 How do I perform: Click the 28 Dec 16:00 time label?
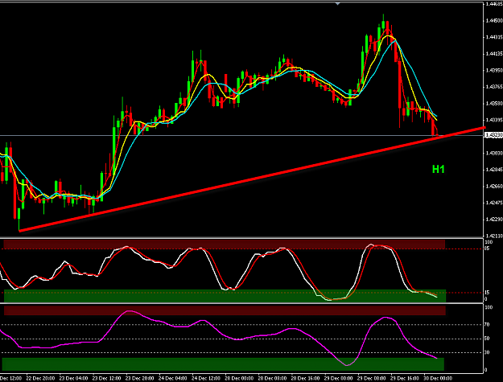coord(306,379)
